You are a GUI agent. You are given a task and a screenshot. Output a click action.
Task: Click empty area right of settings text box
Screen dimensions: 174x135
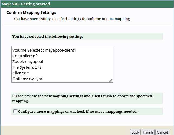point(138,64)
